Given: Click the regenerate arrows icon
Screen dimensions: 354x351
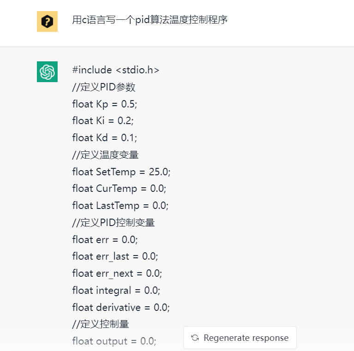Looking at the screenshot, I should pos(195,338).
